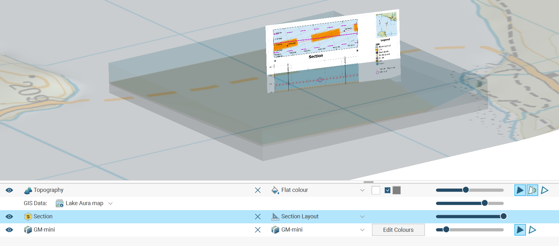Image resolution: width=559 pixels, height=246 pixels.
Task: Hide the Topography layer using eye icon
Action: pyautogui.click(x=9, y=190)
